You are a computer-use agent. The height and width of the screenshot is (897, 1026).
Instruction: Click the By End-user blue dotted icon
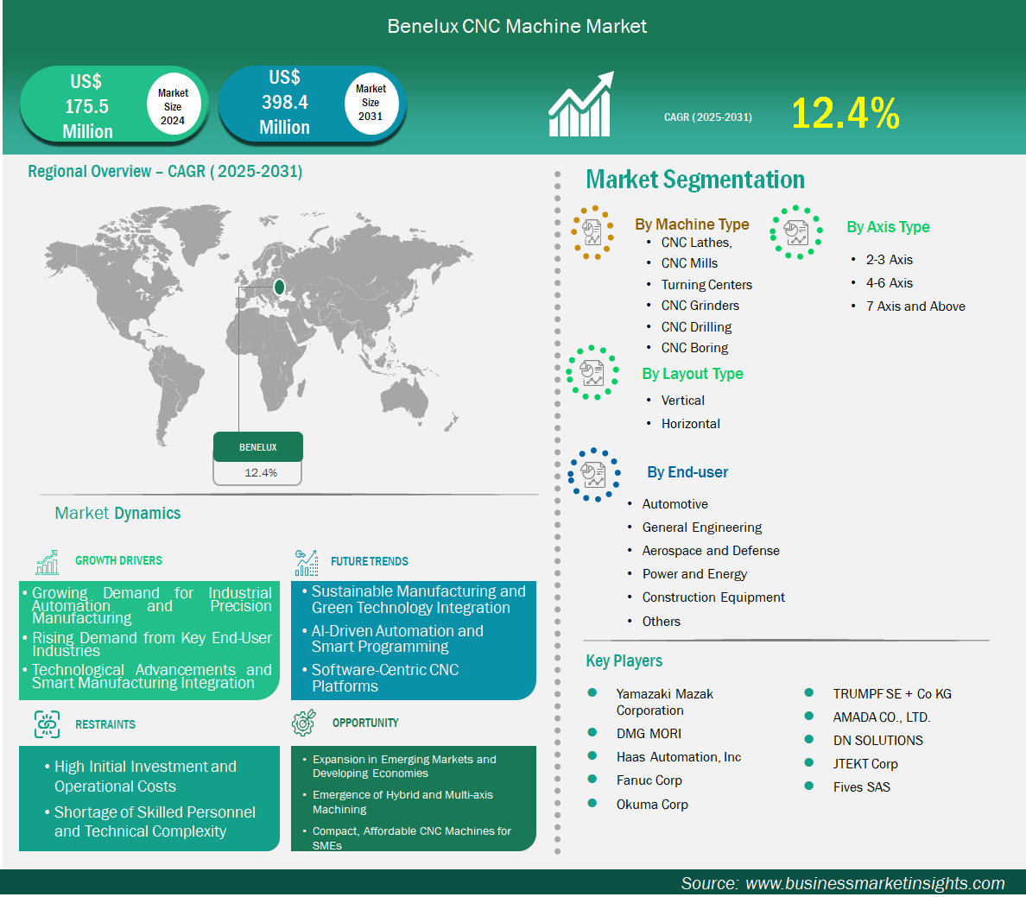[x=593, y=475]
